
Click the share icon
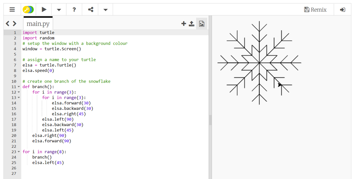coord(91,10)
